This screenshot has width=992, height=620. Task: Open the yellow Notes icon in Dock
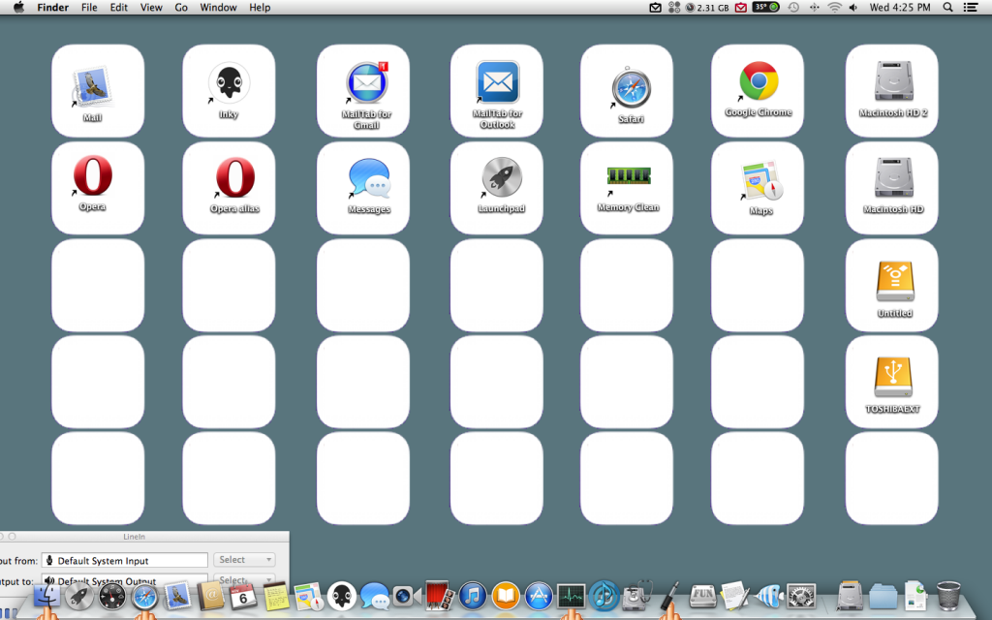276,596
